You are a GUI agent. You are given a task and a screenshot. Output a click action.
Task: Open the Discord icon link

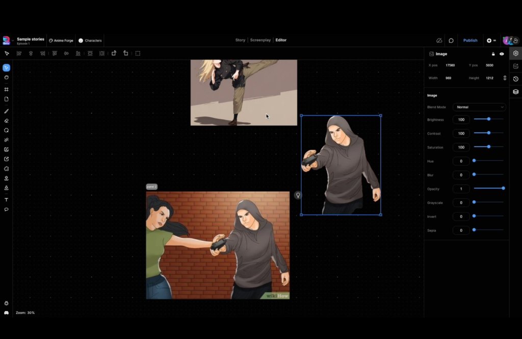pyautogui.click(x=7, y=312)
